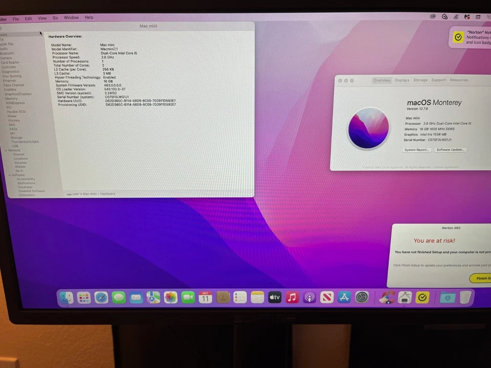Launch the News app in the Dock
Screen dimensions: 491x368
(x=327, y=297)
